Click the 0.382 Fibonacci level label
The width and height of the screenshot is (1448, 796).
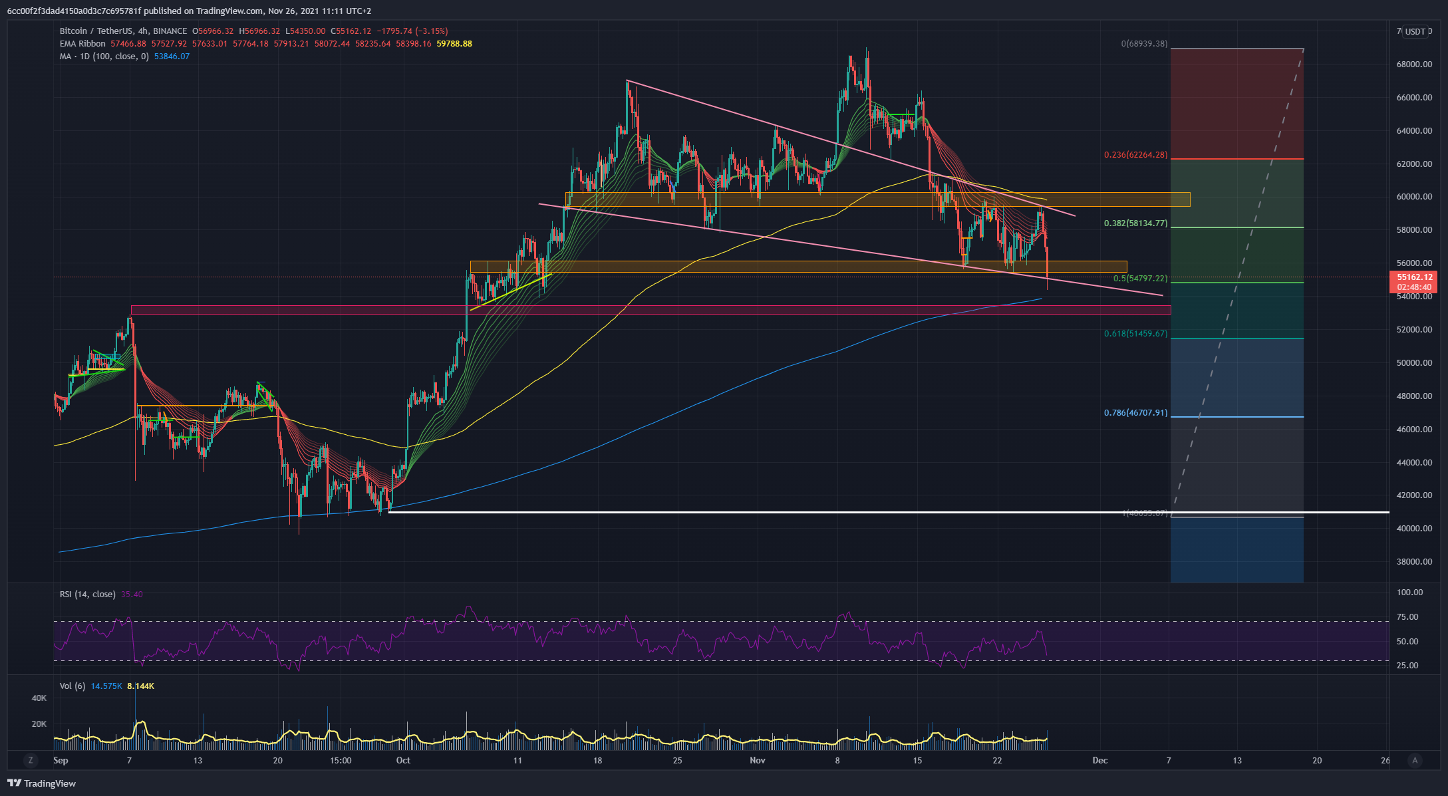click(x=1136, y=223)
